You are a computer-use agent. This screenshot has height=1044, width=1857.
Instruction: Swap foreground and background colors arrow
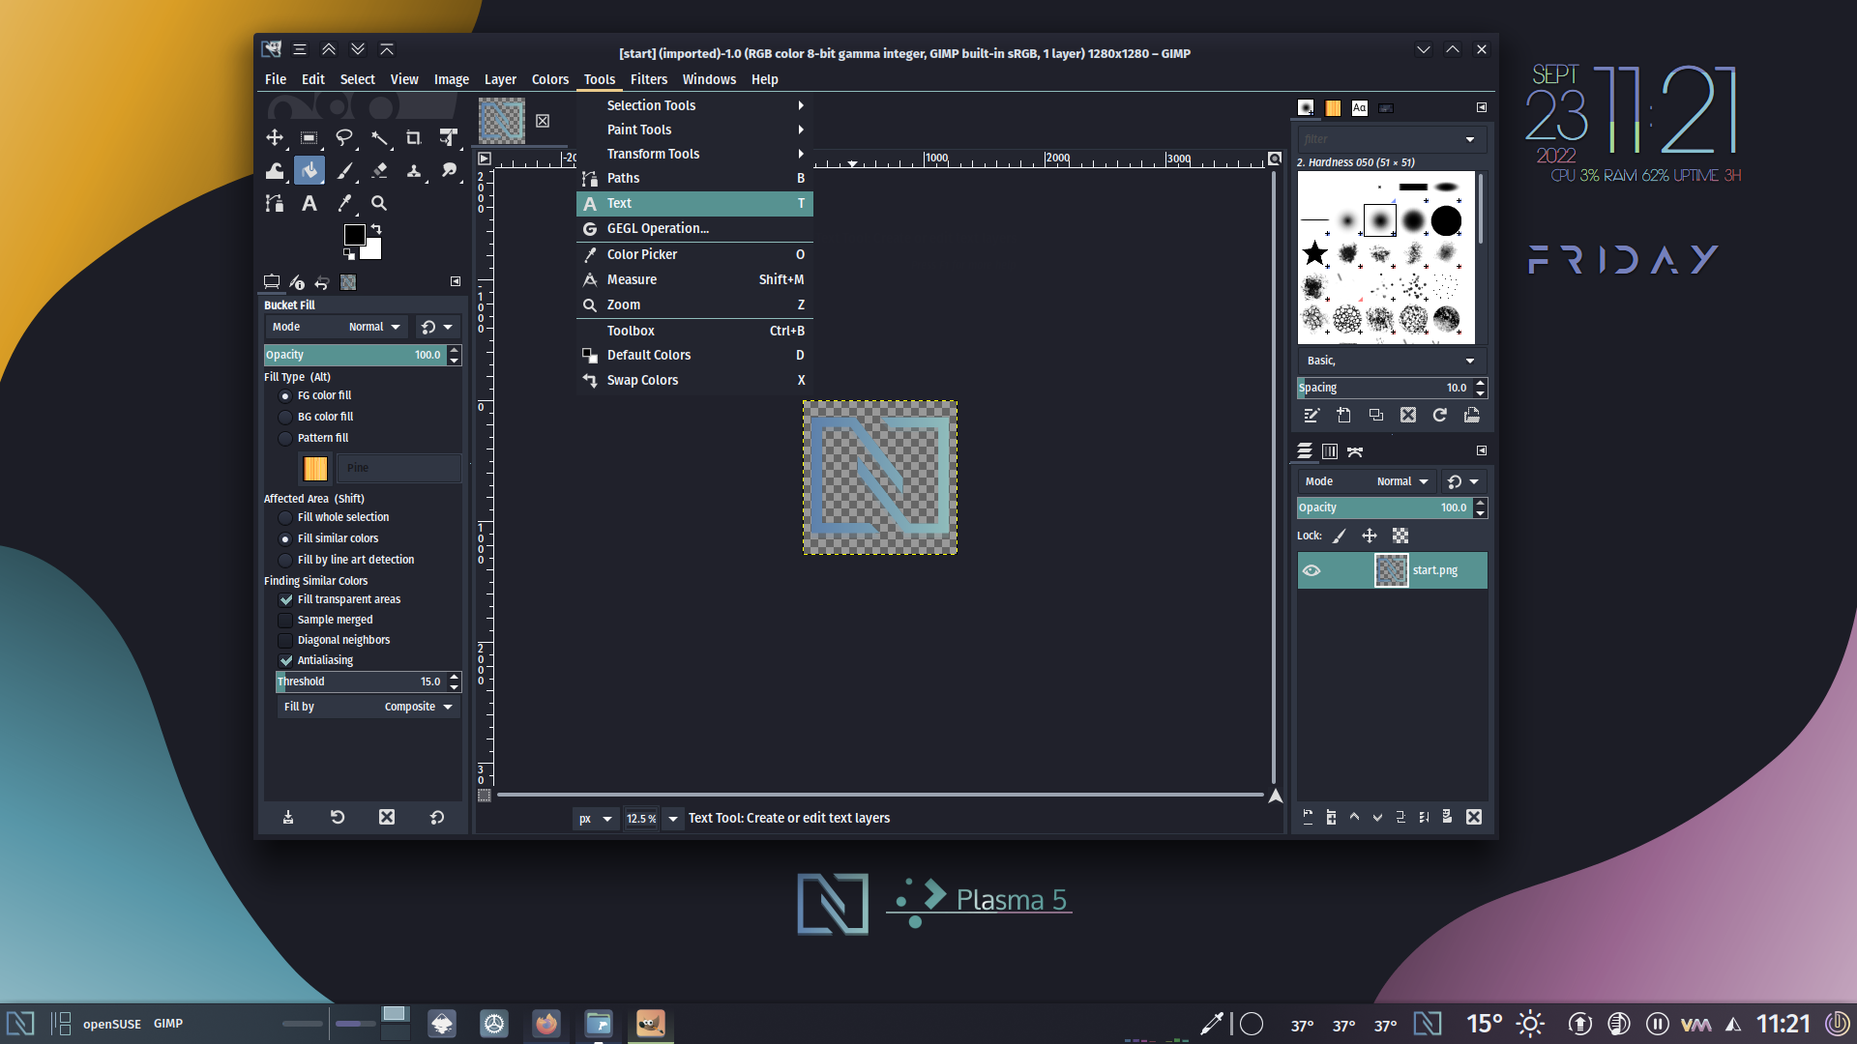[376, 229]
